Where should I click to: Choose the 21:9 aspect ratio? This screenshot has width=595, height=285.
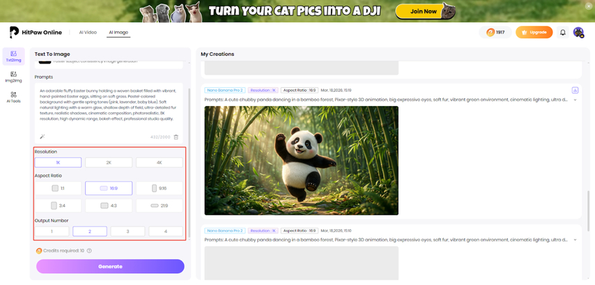[160, 206]
